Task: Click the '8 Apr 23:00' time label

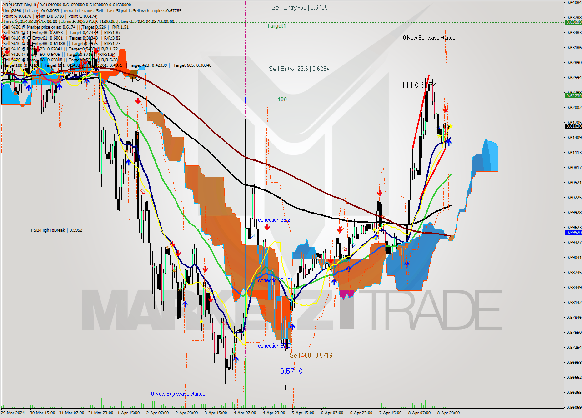Action: [x=449, y=413]
